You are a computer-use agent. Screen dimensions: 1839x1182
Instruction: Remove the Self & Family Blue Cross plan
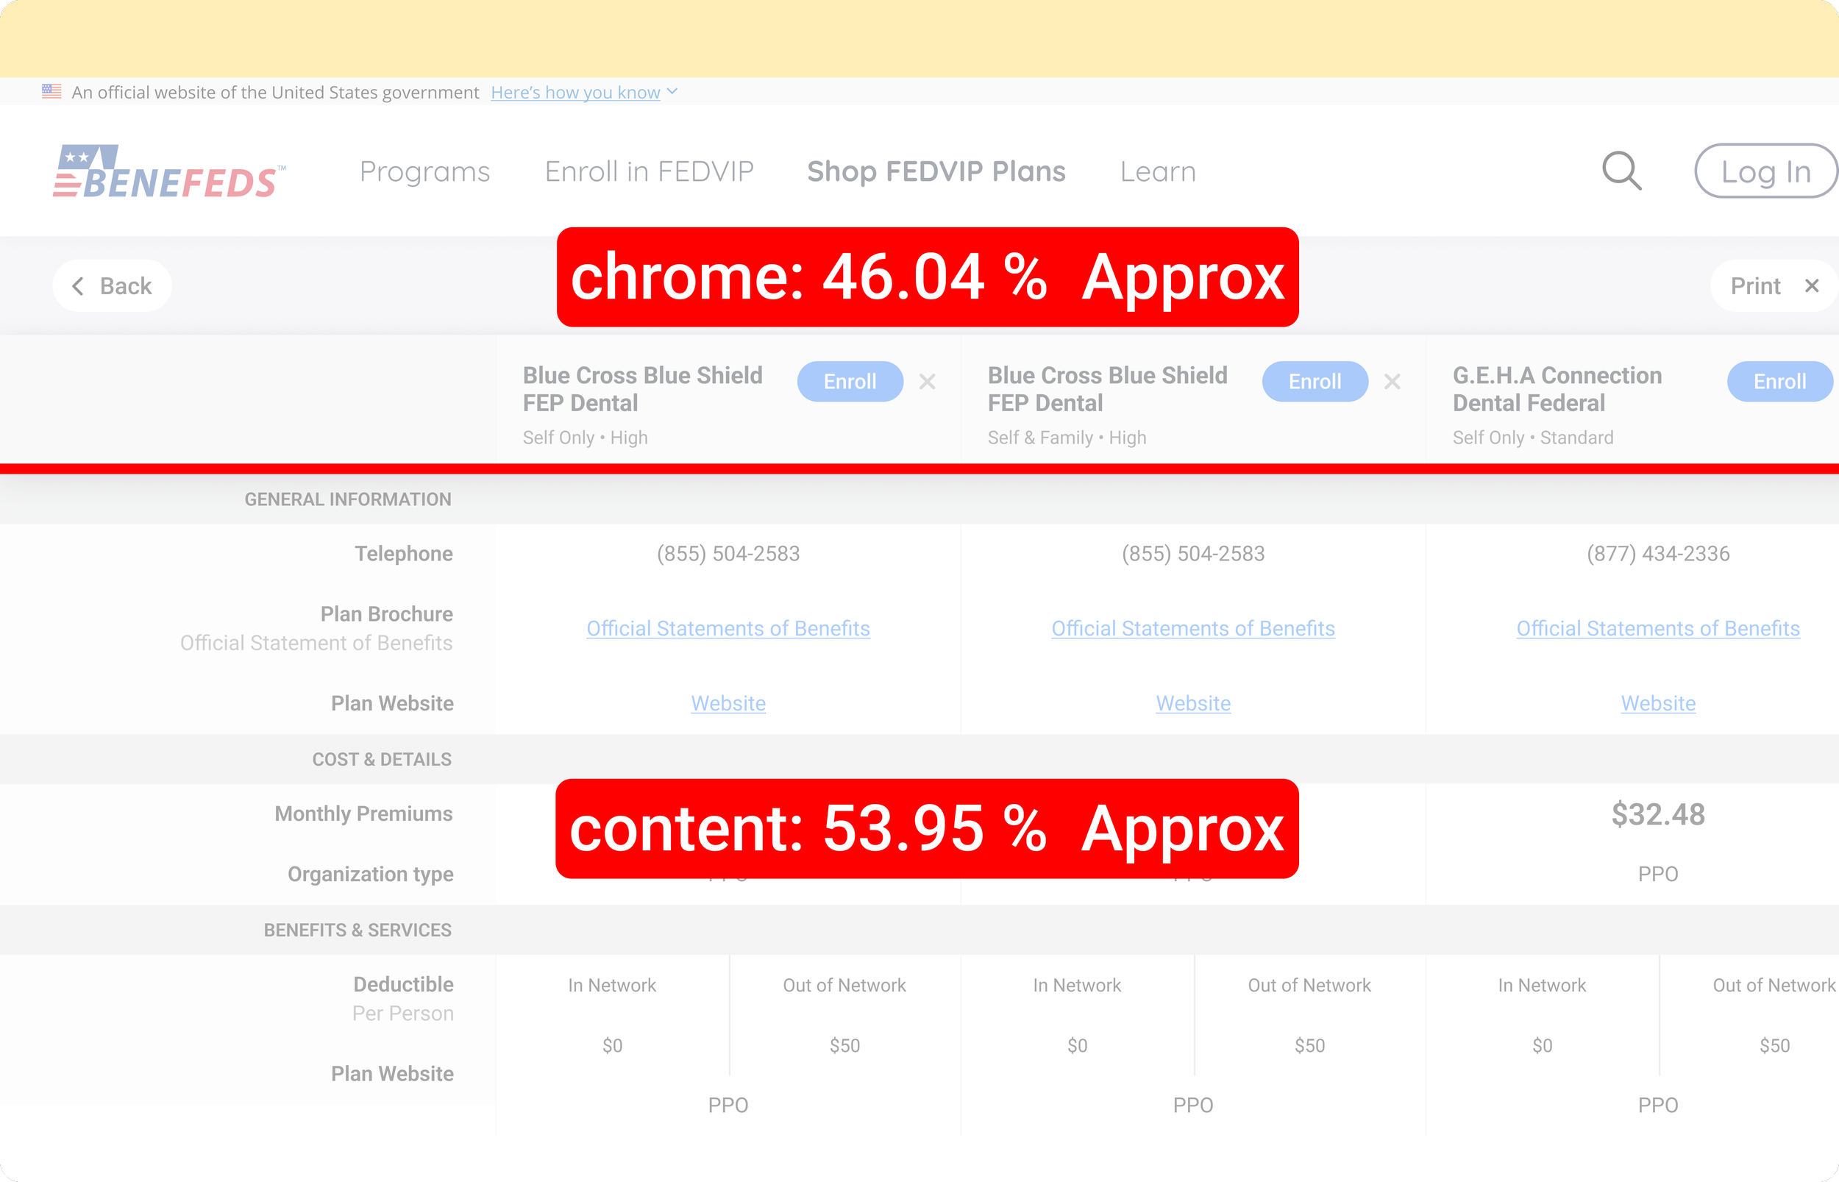tap(1392, 382)
